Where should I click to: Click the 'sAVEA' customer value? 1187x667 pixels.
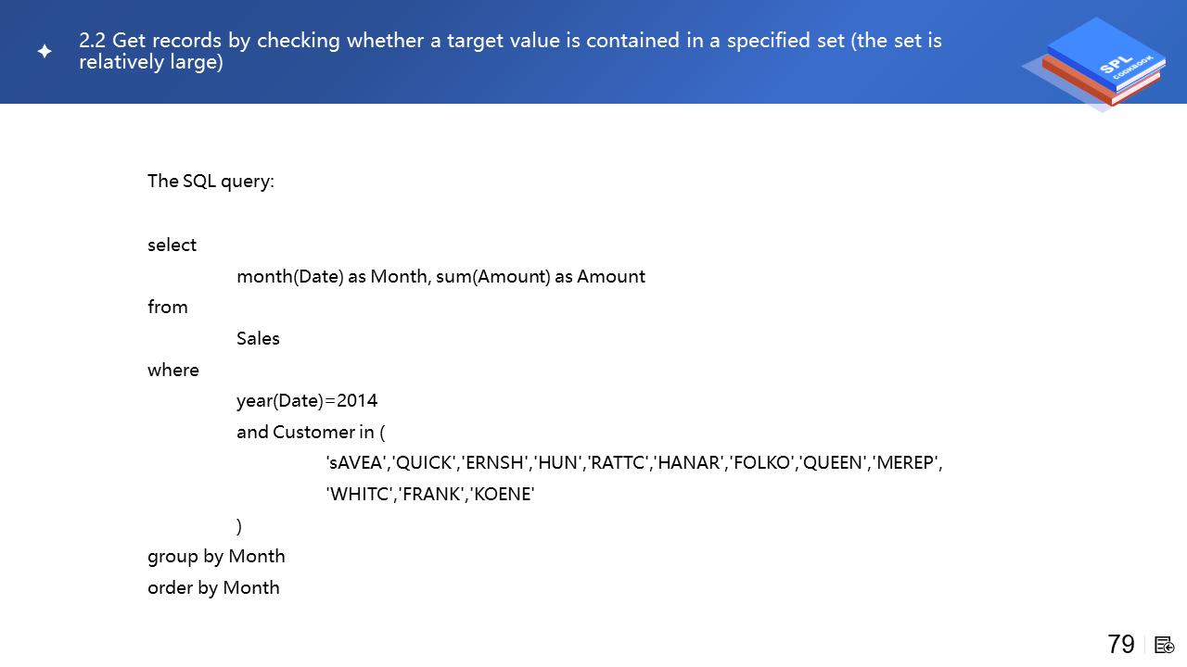tap(358, 463)
